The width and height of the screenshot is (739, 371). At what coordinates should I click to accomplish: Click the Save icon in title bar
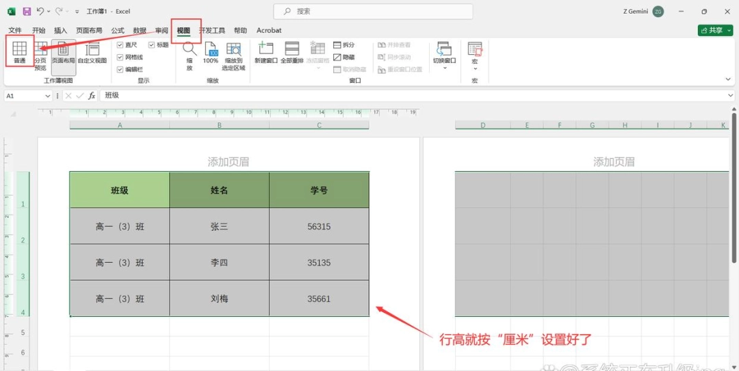click(27, 11)
